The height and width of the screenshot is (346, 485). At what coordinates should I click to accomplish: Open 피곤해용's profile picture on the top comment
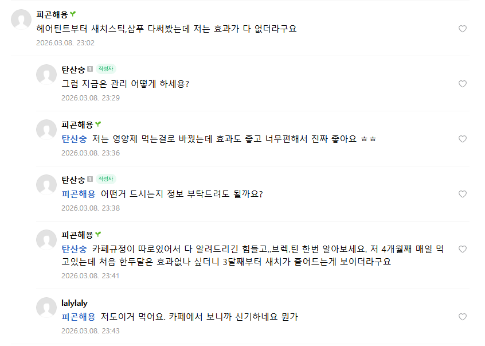[x=21, y=20]
